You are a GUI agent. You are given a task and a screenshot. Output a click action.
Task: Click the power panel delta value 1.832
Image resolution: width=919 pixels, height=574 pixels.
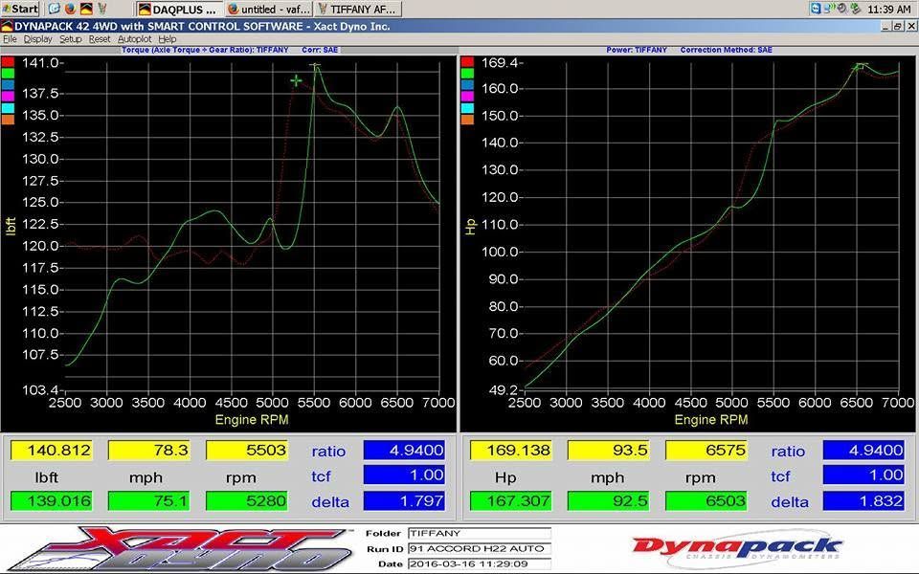coord(863,500)
